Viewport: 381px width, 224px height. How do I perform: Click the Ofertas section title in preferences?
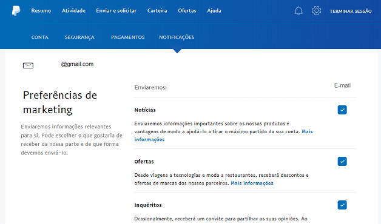coord(144,162)
